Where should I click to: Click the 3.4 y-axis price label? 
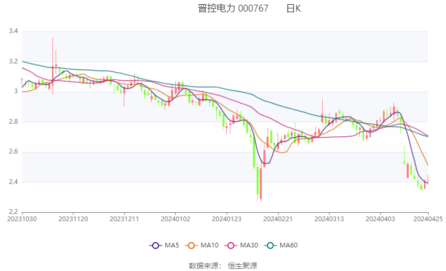pos(13,31)
